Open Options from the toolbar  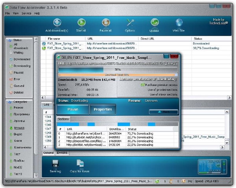[130, 23]
